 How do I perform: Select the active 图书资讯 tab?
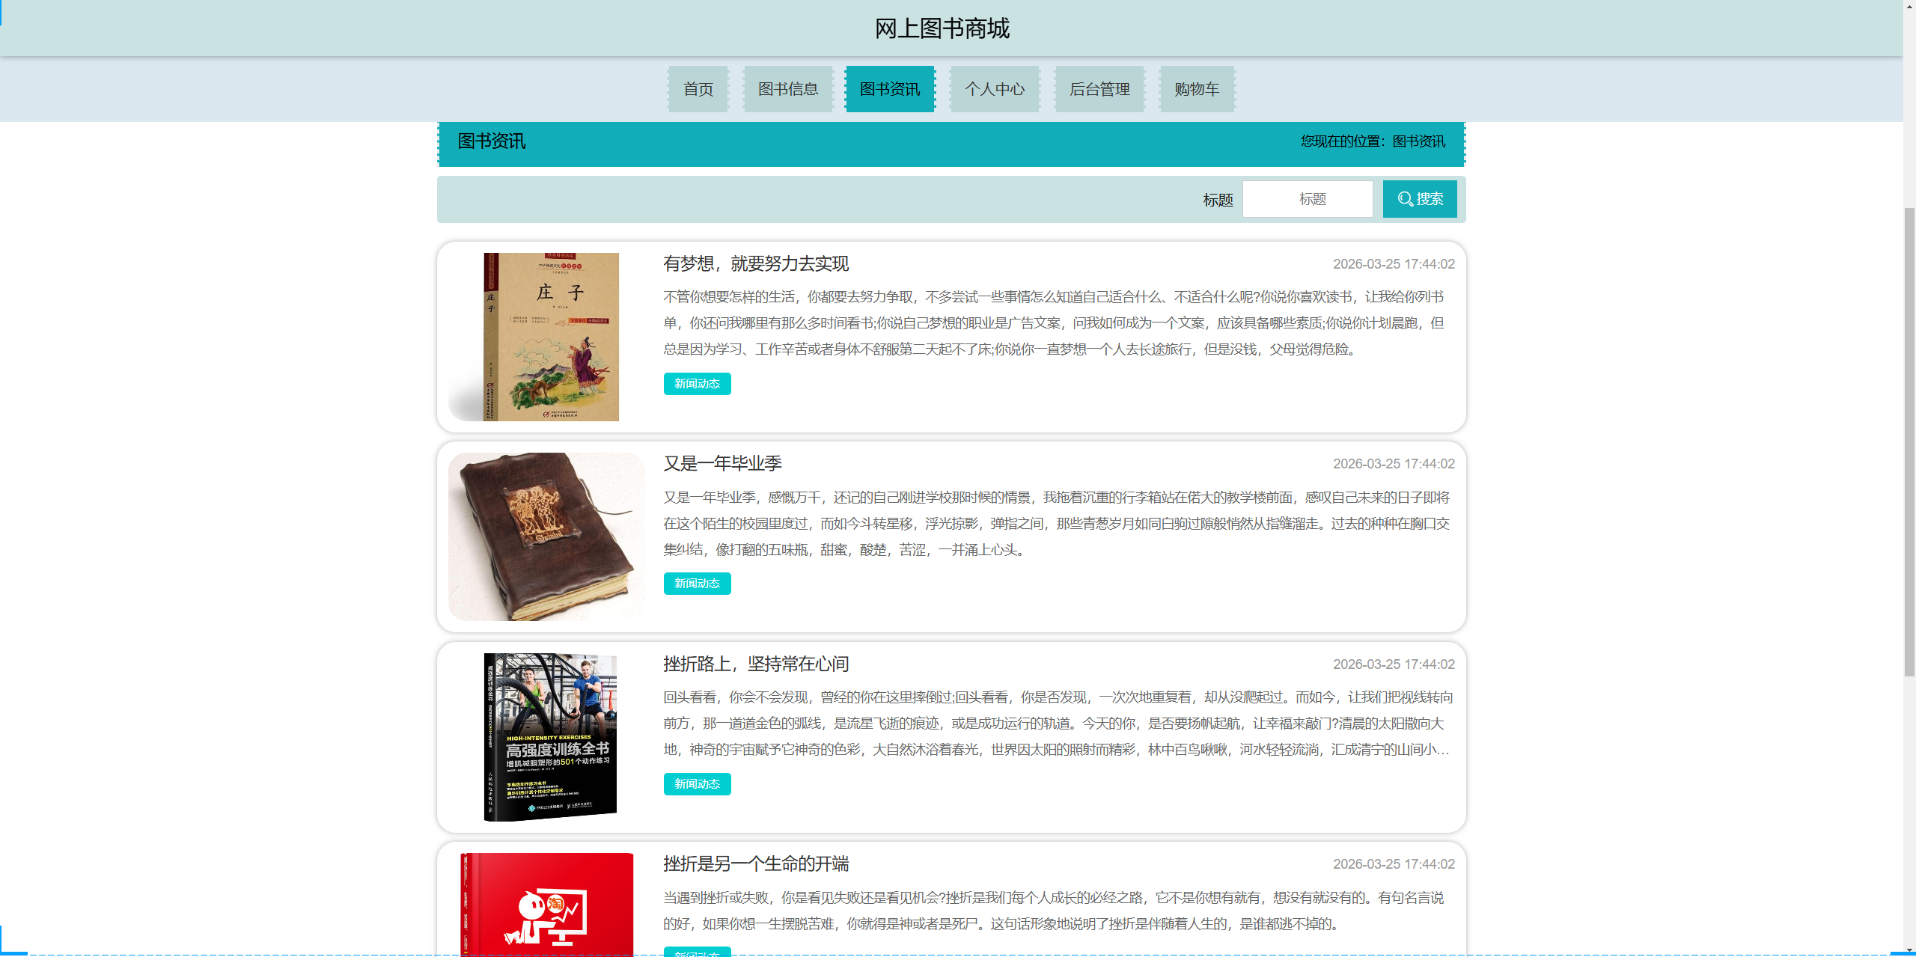890,88
